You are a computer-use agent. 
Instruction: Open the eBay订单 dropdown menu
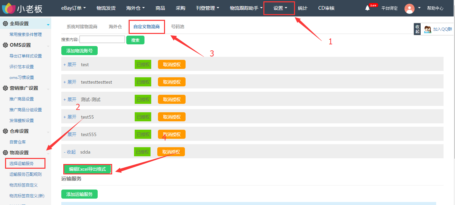[73, 8]
